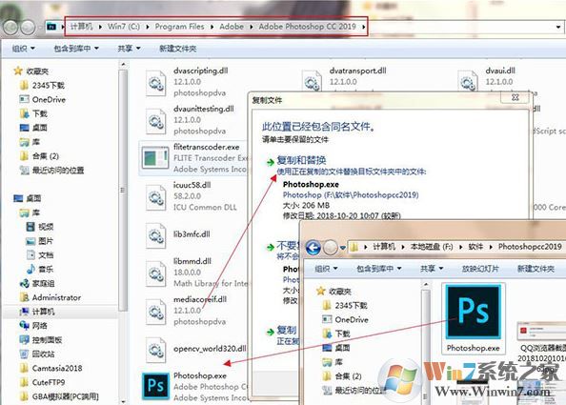Click Adobe breadcrumb in address bar
This screenshot has height=405, width=566.
232,27
